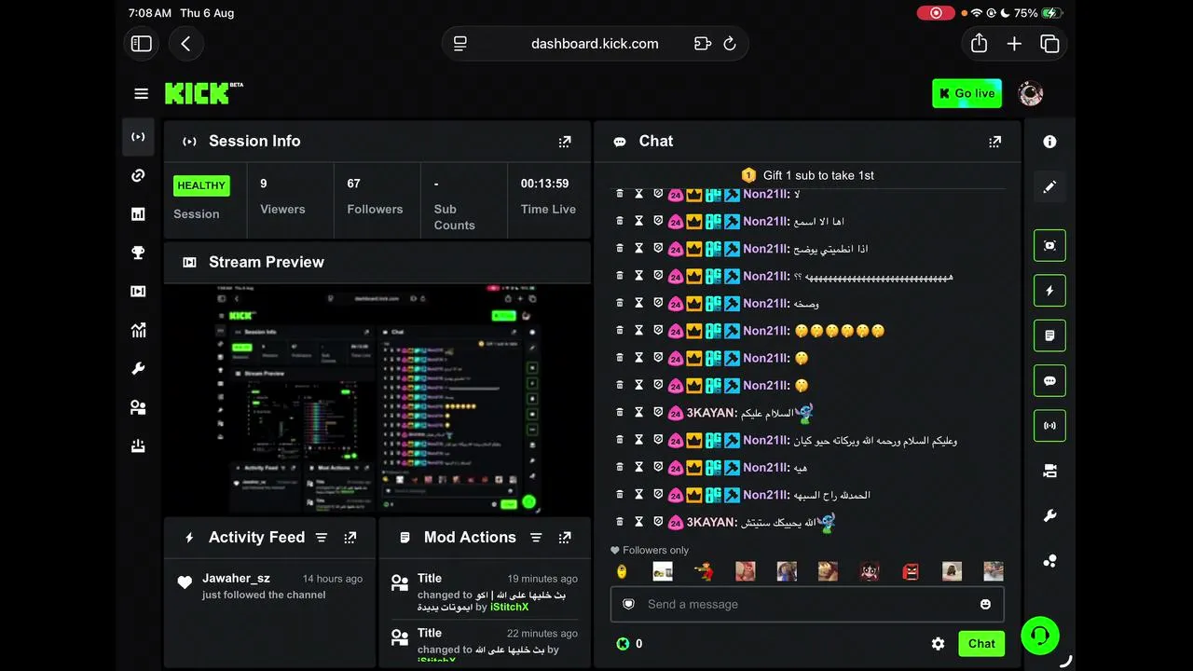Timeout 3KAYAN on the last chat message
Screen dimensions: 1193x671
[638, 522]
